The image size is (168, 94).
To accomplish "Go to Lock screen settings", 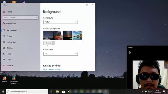I will [12, 42].
